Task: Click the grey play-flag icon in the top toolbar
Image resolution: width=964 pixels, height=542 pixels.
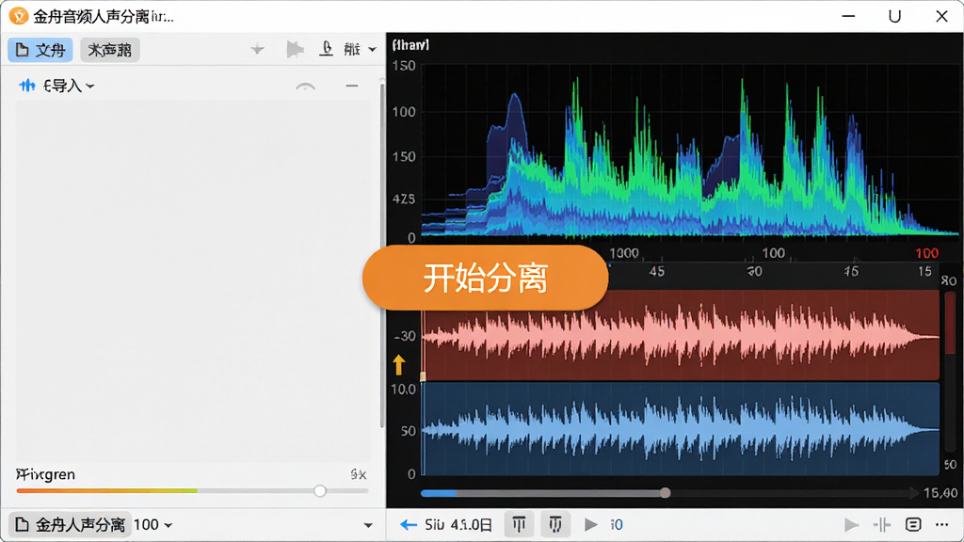Action: 295,49
